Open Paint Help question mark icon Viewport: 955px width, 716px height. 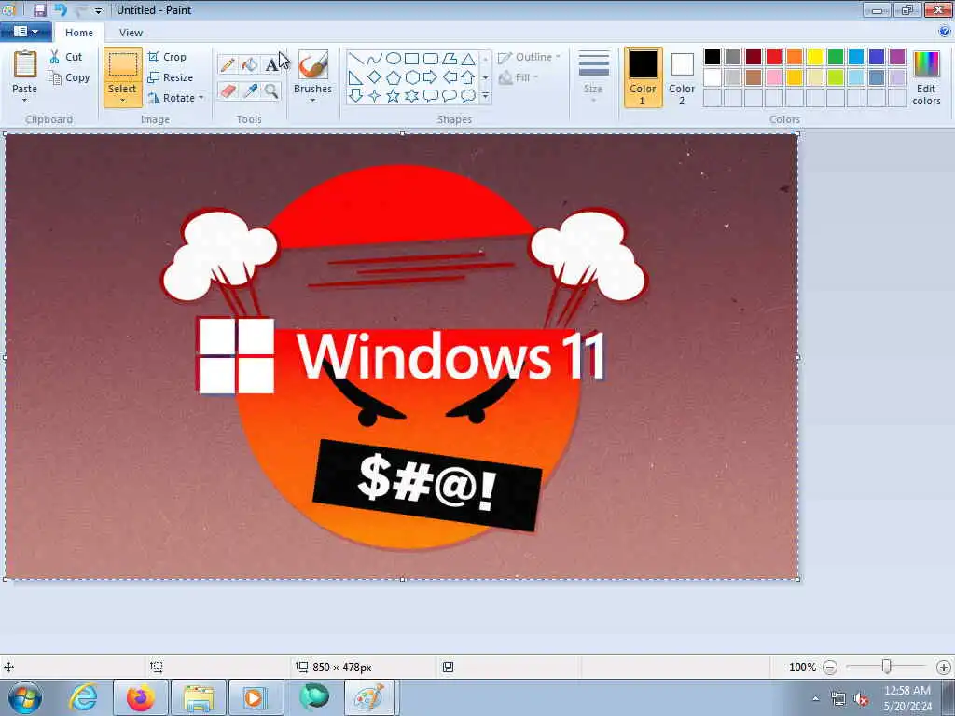pos(945,32)
